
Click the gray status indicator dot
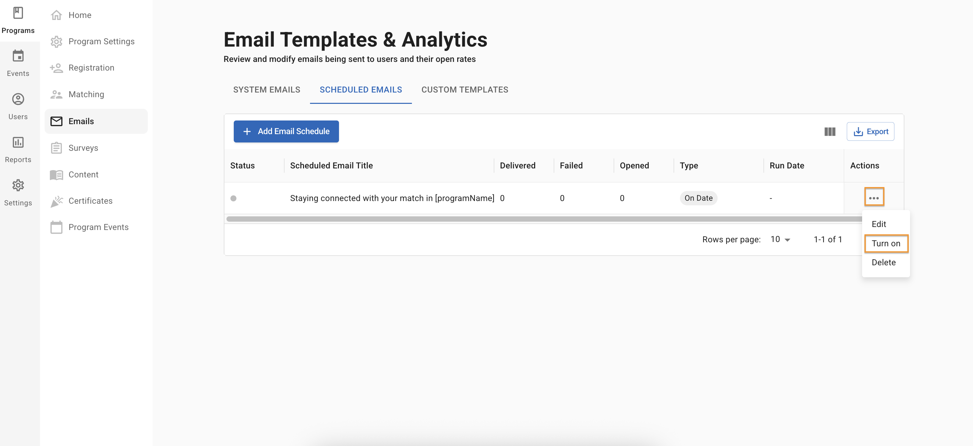(233, 198)
